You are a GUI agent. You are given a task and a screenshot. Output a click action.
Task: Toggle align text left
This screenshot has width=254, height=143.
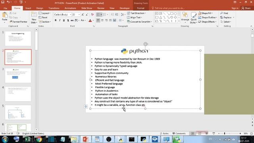(x=98, y=20)
